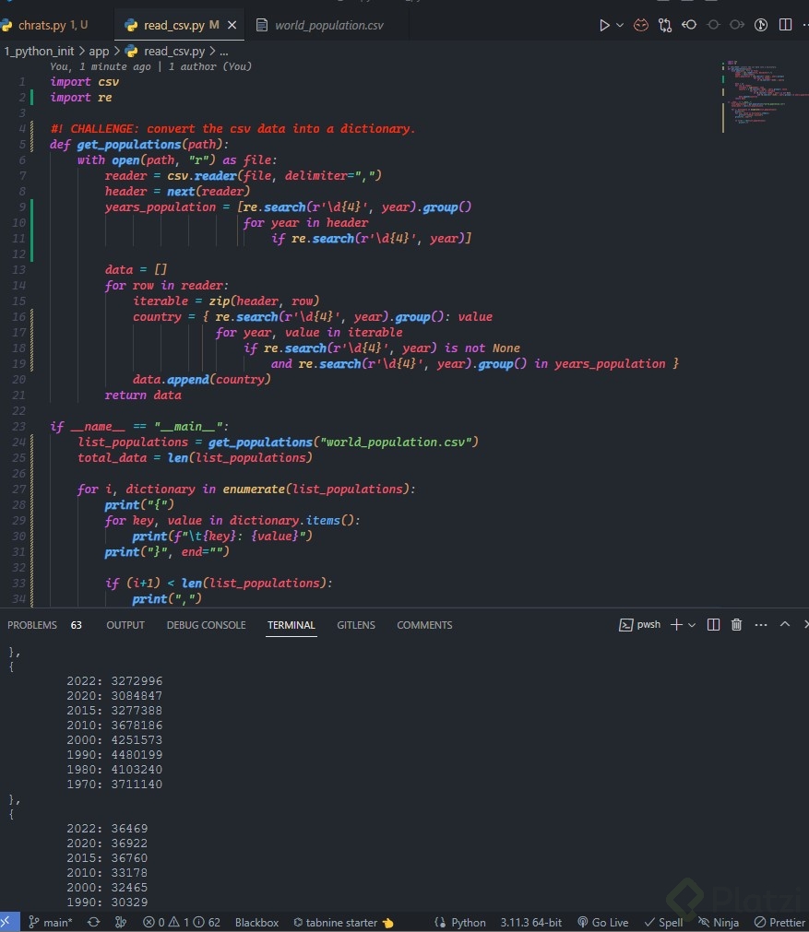Click '#! CHALLENGE' comment line
809x932 pixels.
pyautogui.click(x=232, y=129)
